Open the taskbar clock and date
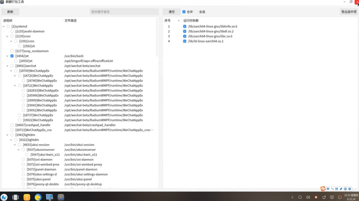This screenshot has height=201, width=359. (351, 197)
